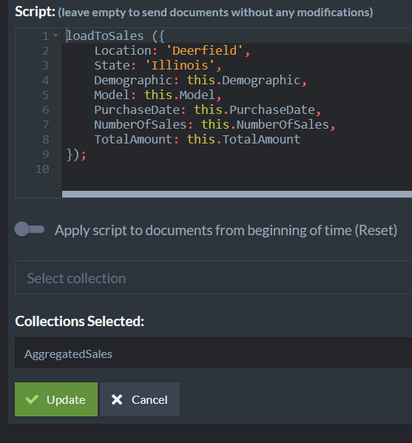This screenshot has height=443, width=412.
Task: Click the Cancel button label
Action: point(149,400)
